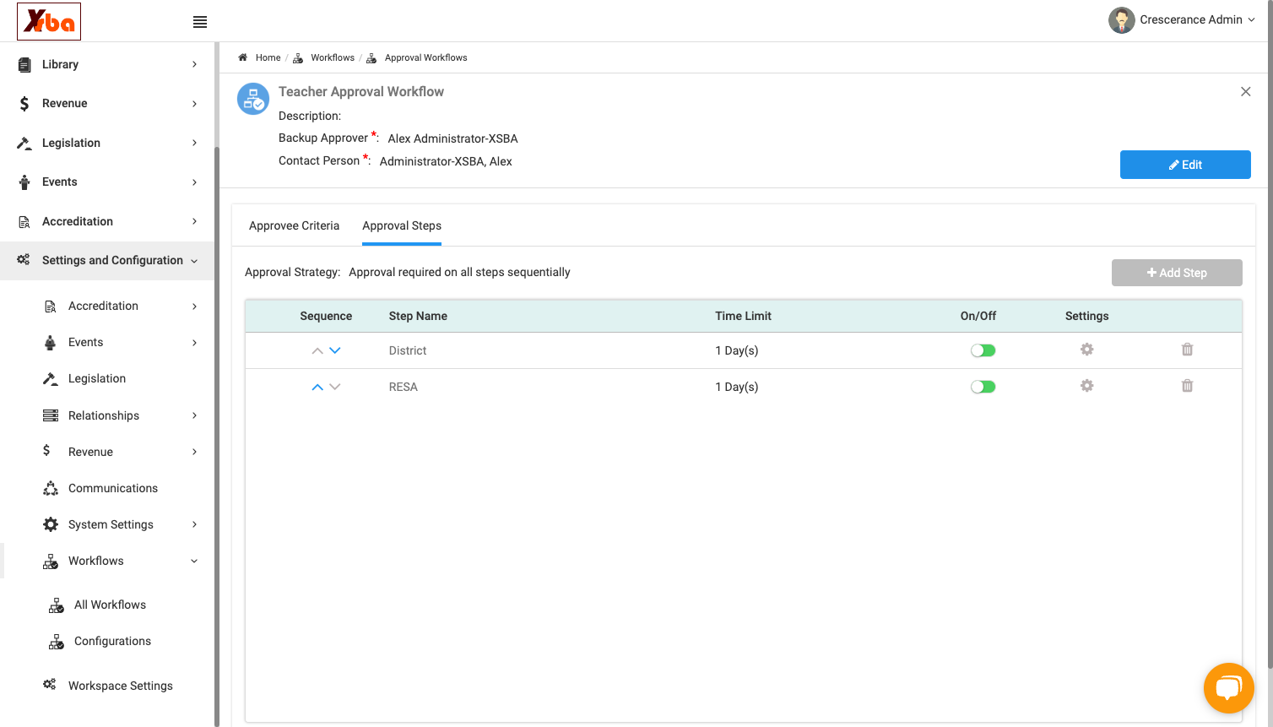Click the Relationships icon in submenu
1273x727 pixels.
(51, 415)
